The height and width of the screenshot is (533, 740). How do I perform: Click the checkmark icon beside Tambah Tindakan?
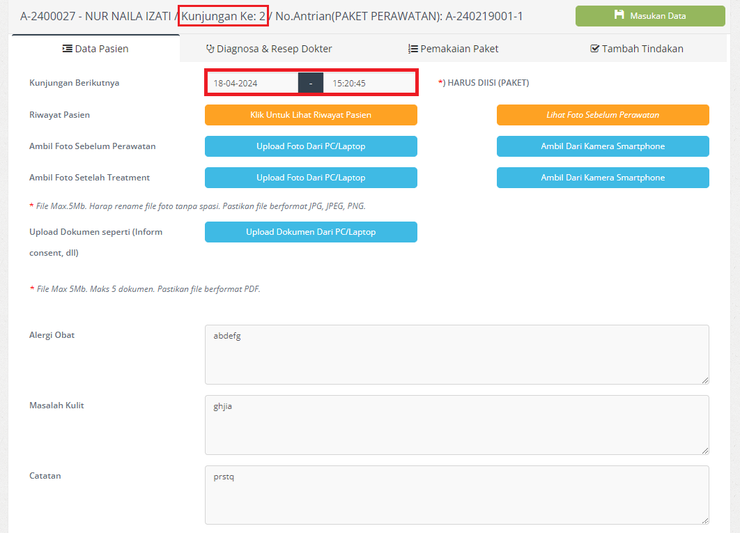point(594,49)
